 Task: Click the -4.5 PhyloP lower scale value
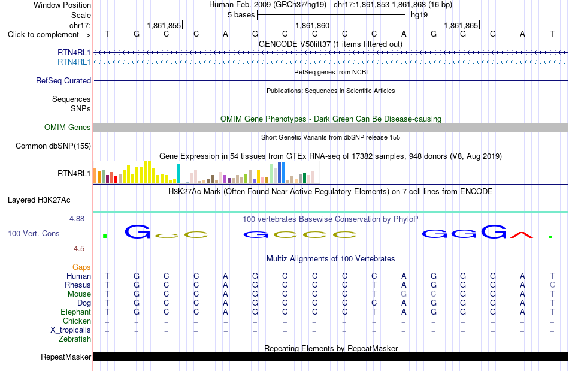tap(78, 248)
